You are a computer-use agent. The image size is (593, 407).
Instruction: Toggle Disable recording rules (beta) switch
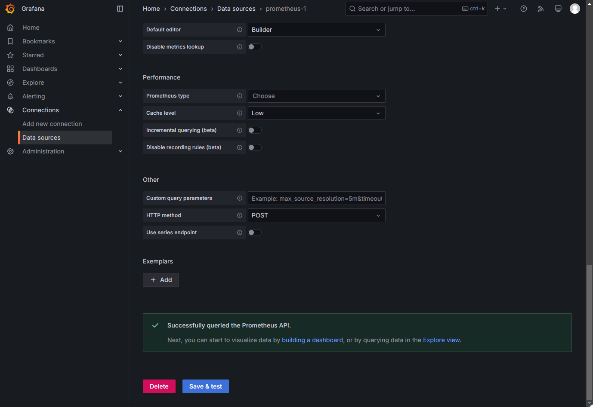255,147
